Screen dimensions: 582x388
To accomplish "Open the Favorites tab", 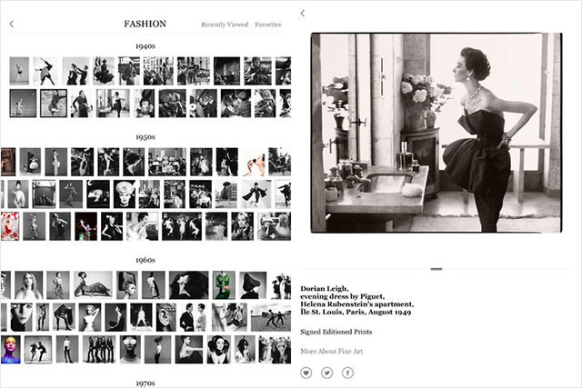I will tap(268, 25).
